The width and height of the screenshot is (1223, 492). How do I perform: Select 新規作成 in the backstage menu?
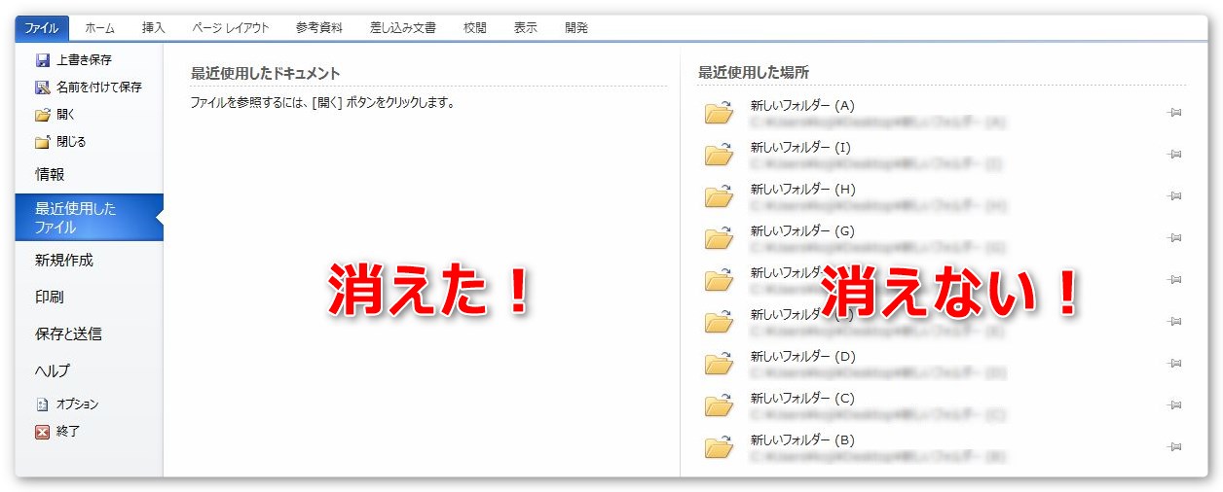tap(64, 261)
